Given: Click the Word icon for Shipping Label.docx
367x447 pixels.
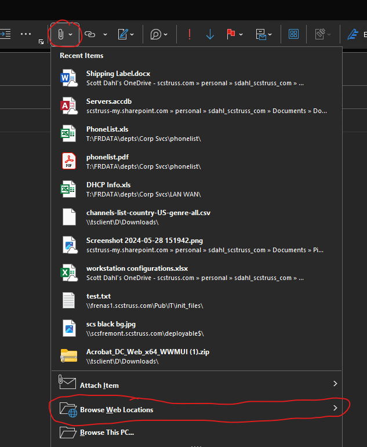Looking at the screenshot, I should pos(69,78).
